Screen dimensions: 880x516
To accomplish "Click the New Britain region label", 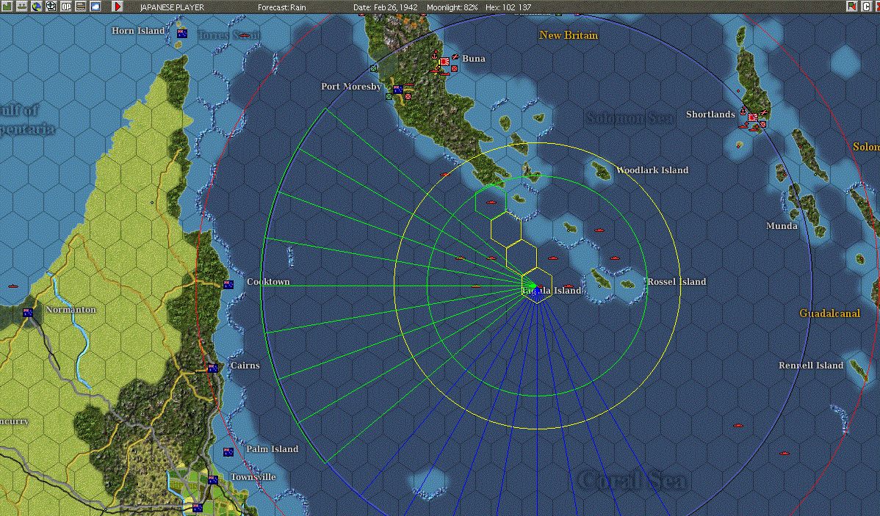I will [569, 34].
